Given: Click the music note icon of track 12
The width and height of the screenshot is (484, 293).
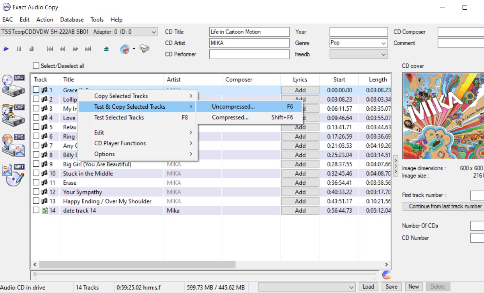Looking at the screenshot, I should tap(44, 192).
